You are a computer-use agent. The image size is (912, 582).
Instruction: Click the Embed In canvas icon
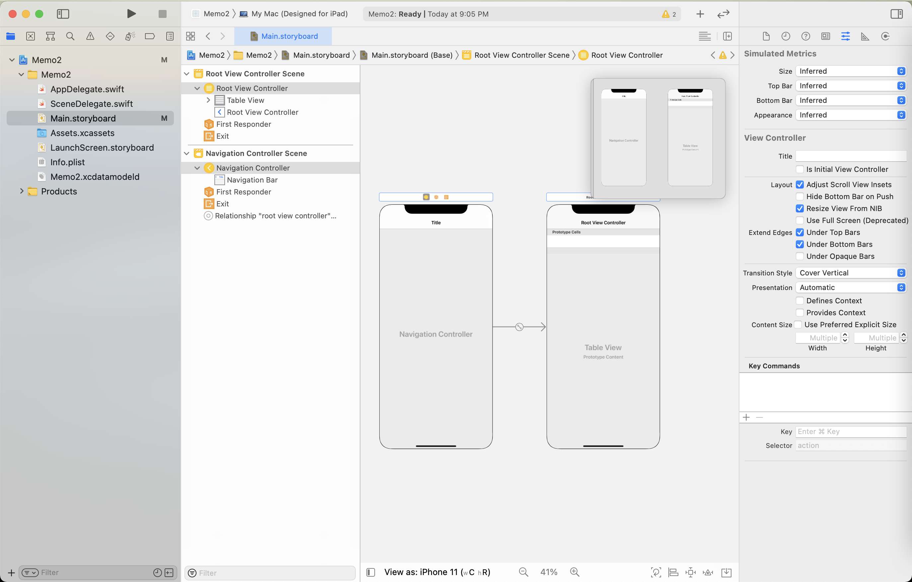click(726, 572)
